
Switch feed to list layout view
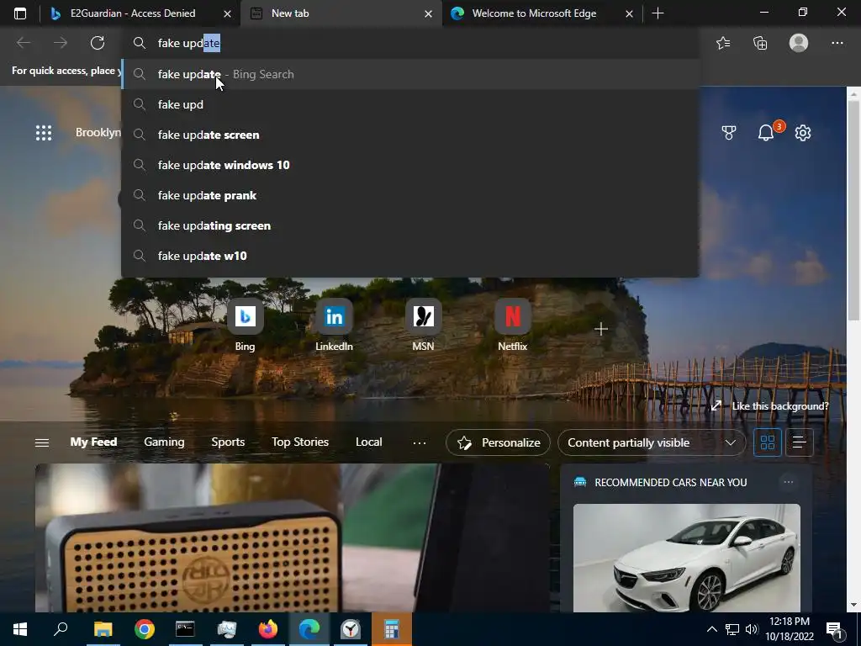point(800,442)
